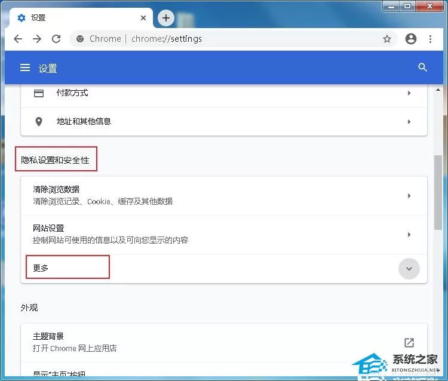The height and width of the screenshot is (381, 448).
Task: Open the user profile avatar menu
Action: [411, 39]
